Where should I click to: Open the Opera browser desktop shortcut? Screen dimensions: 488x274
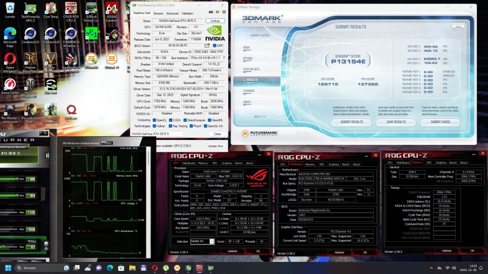10,63
